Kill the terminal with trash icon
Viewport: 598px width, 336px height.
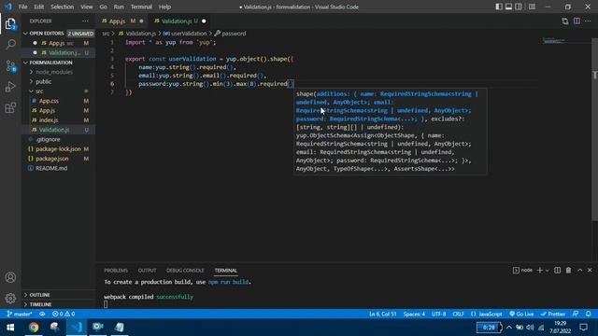point(568,270)
